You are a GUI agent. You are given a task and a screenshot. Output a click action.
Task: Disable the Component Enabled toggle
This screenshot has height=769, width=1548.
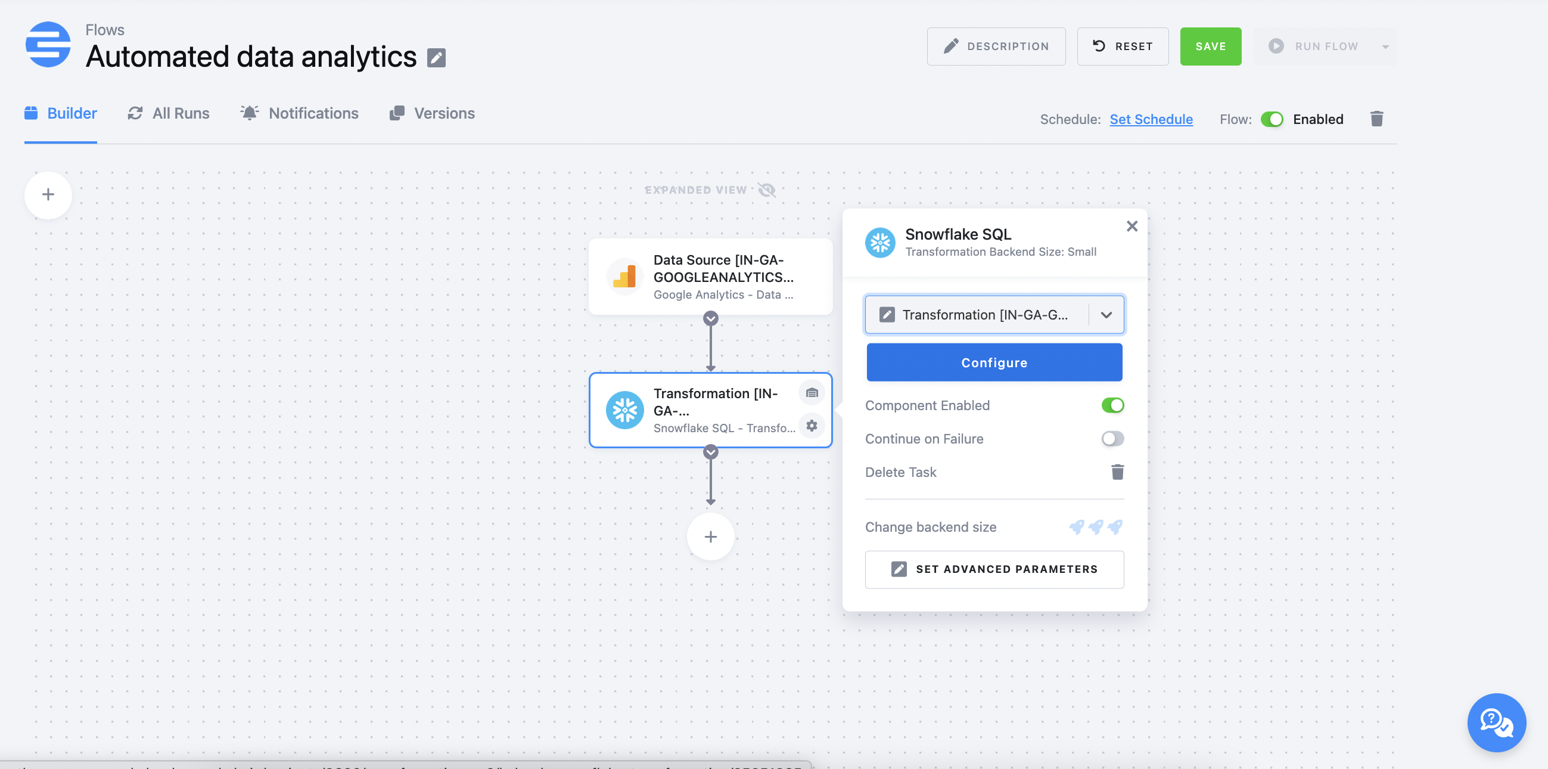[1112, 405]
